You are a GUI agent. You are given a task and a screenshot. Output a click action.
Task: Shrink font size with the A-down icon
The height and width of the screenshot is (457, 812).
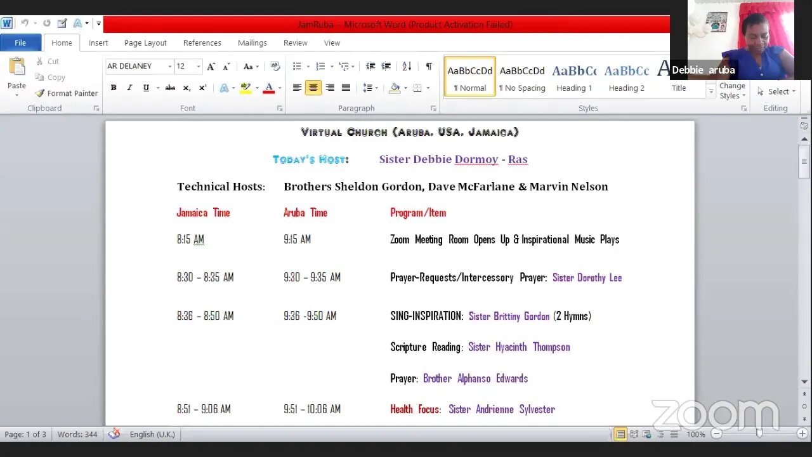pyautogui.click(x=226, y=66)
